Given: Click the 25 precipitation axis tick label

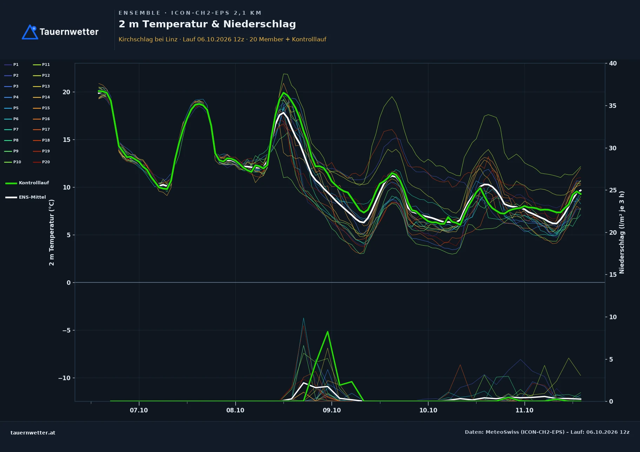Looking at the screenshot, I should (613, 190).
